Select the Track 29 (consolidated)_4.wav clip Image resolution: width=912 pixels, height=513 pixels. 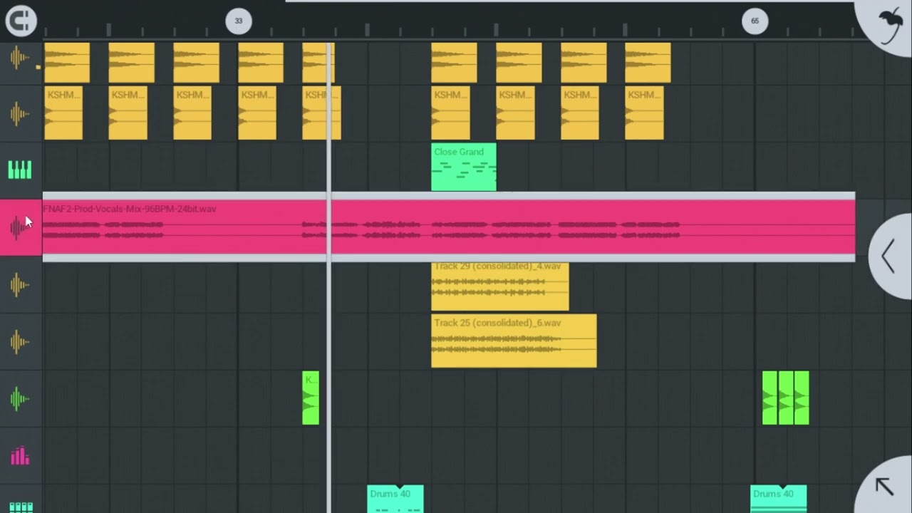coord(500,286)
